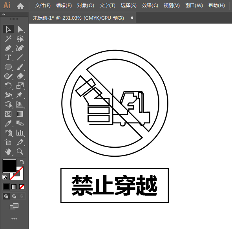Click the toolbar drag gripper handle

[14, 19]
